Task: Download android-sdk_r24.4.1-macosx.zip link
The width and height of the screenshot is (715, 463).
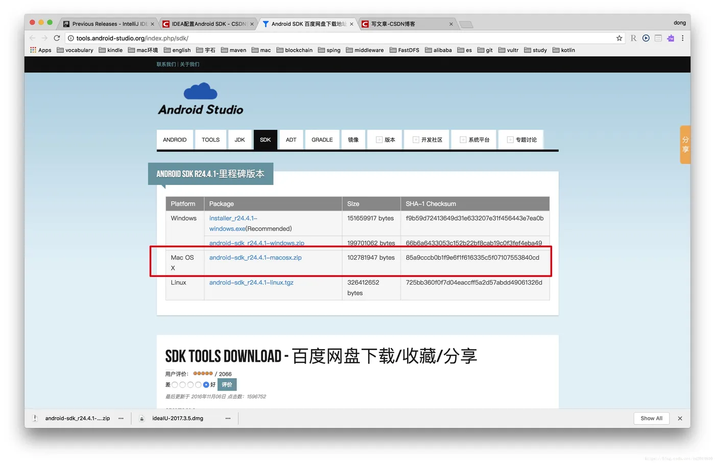Action: (255, 258)
